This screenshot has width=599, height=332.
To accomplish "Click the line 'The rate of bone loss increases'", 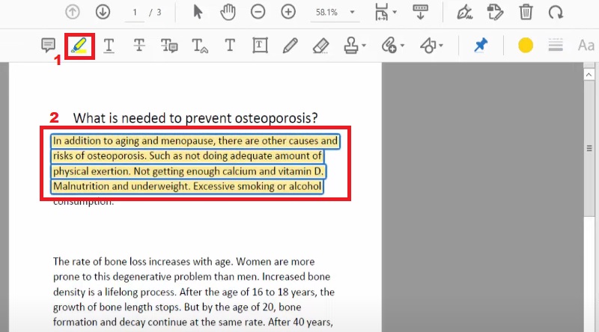I will (x=183, y=262).
